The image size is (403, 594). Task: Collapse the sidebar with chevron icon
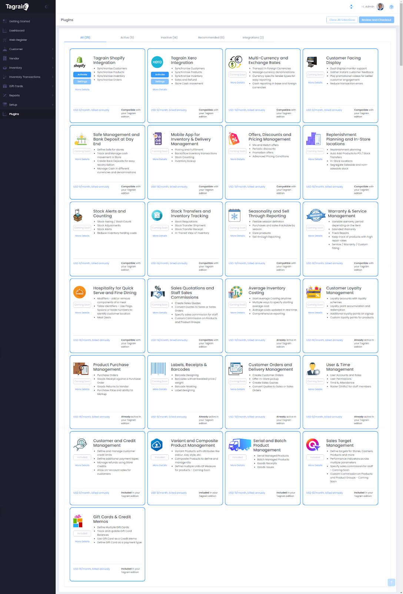tap(46, 7)
